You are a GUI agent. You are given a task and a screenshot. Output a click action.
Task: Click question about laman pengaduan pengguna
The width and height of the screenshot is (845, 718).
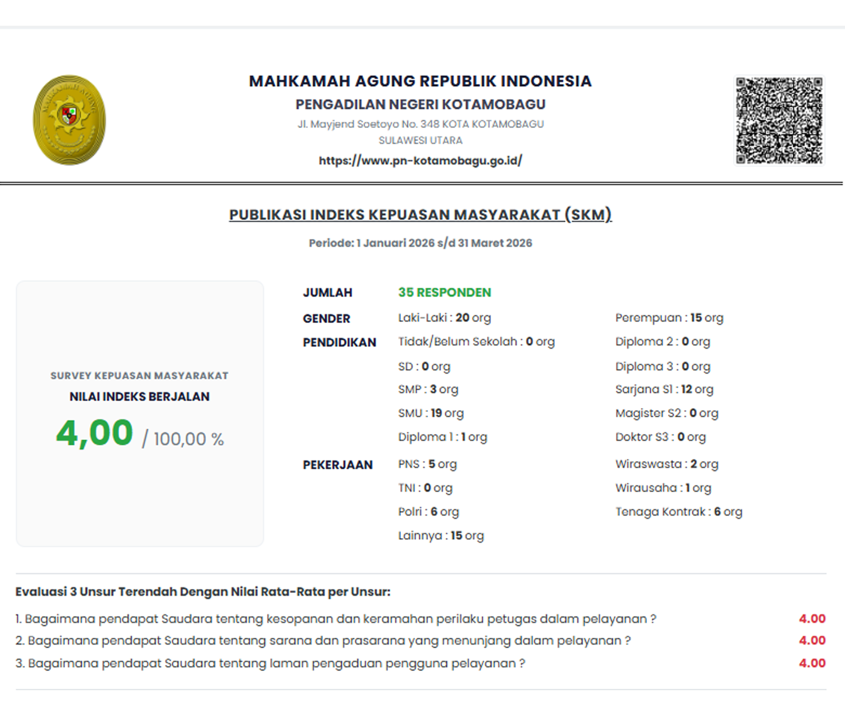(x=270, y=663)
